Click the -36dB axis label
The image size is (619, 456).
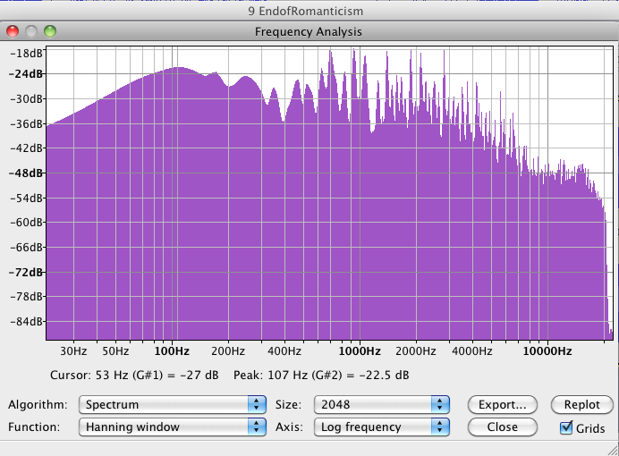click(x=26, y=124)
